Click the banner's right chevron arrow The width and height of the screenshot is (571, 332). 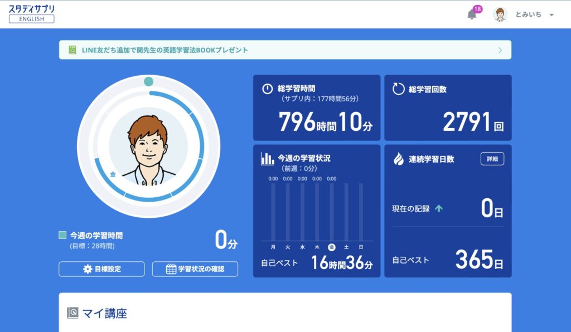point(500,50)
